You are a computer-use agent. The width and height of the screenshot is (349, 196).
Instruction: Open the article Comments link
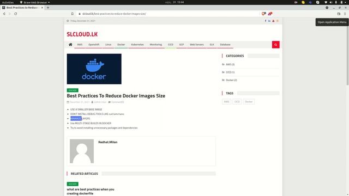118,102
